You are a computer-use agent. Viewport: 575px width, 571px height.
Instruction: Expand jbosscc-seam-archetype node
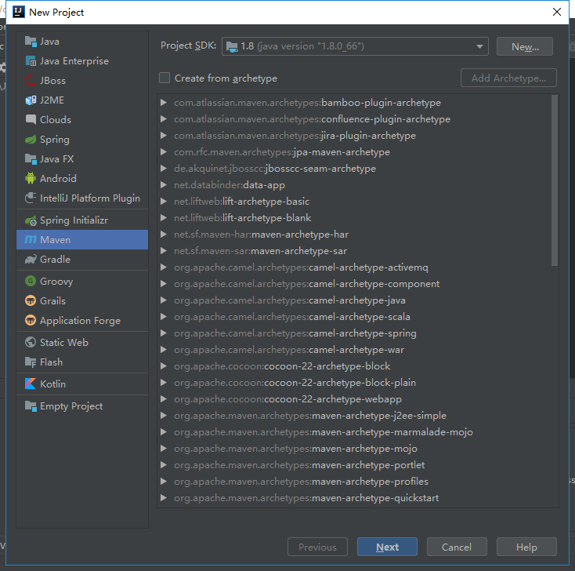click(164, 169)
